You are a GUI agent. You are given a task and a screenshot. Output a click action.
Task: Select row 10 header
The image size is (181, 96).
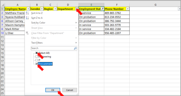(2, 33)
